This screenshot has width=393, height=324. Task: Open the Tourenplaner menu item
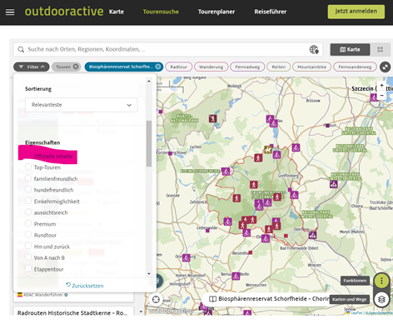[x=216, y=12]
